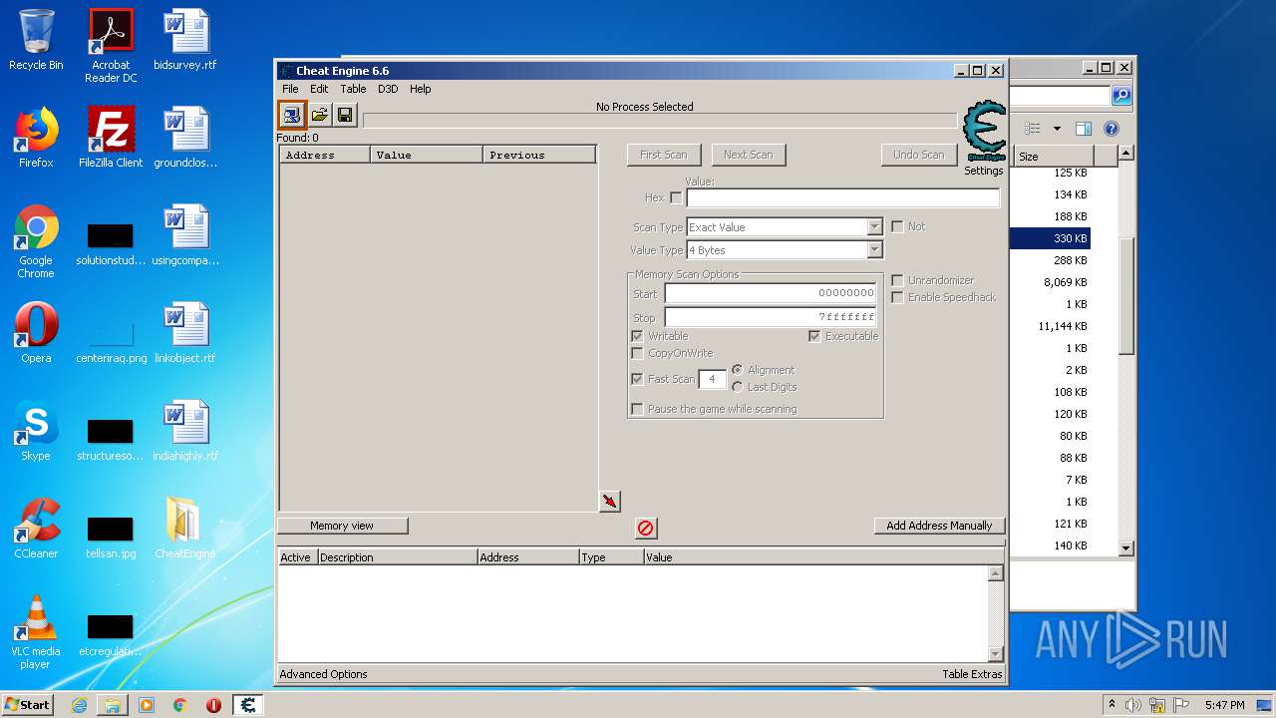This screenshot has height=718, width=1276.
Task: Toggle the Not checkbox
Action: 897,227
